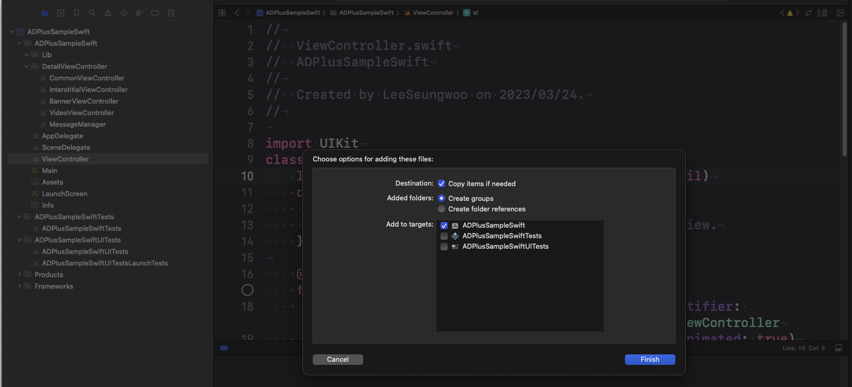
Task: Open the Test navigator diamond icon
Action: [124, 13]
